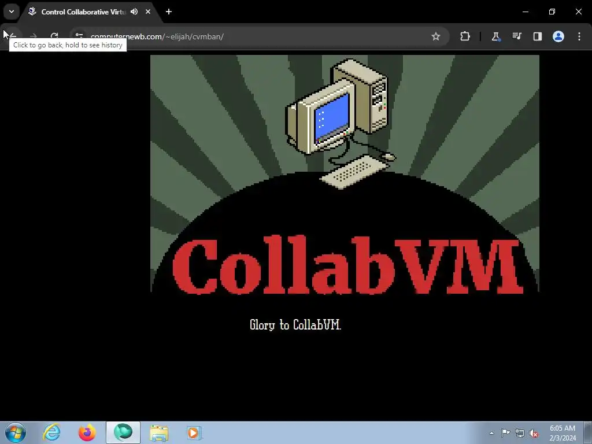Launch Firefox from taskbar
This screenshot has width=592, height=444.
[x=87, y=432]
